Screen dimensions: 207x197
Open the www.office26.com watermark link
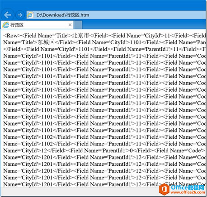[x=188, y=192]
